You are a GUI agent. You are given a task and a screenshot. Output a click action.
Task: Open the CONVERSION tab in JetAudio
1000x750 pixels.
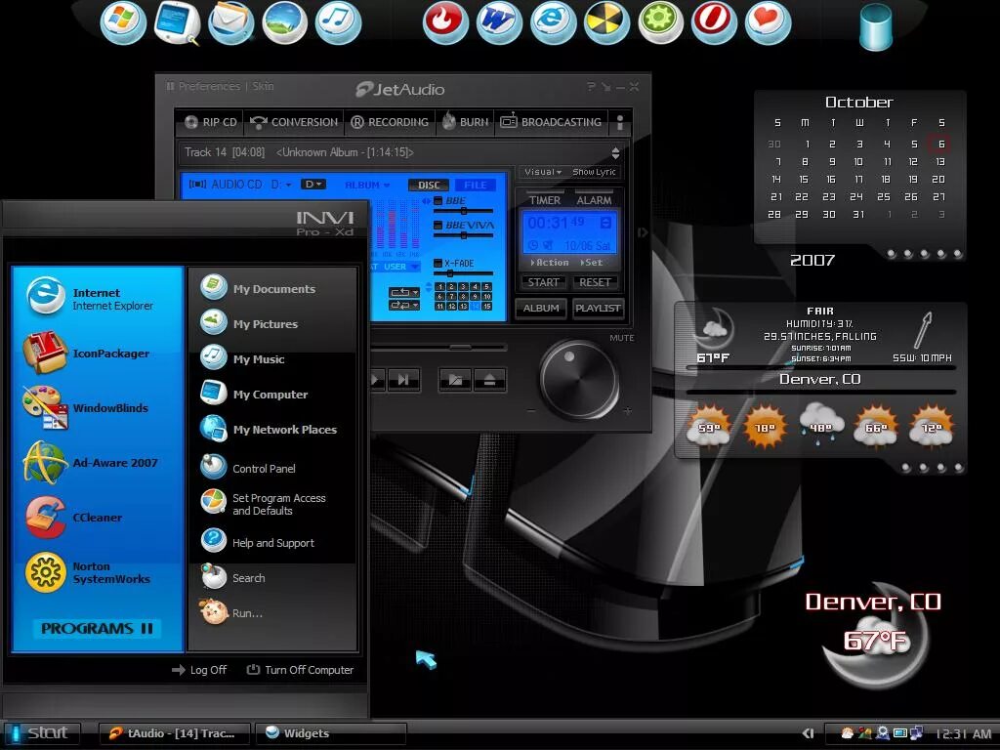pyautogui.click(x=294, y=122)
